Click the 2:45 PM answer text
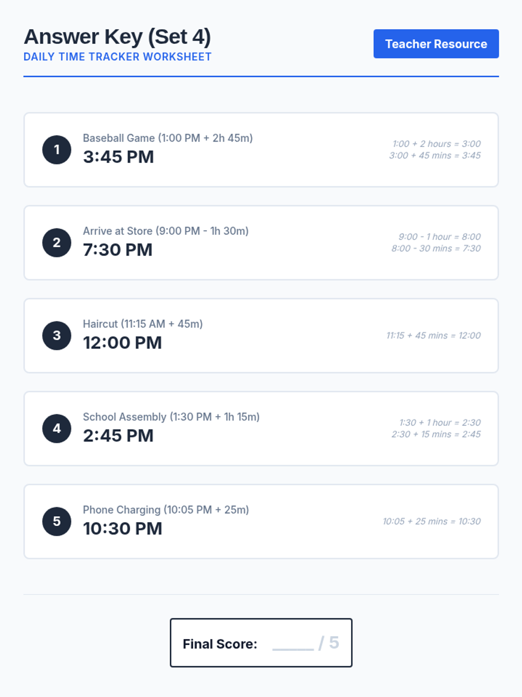The height and width of the screenshot is (697, 522). click(x=118, y=436)
